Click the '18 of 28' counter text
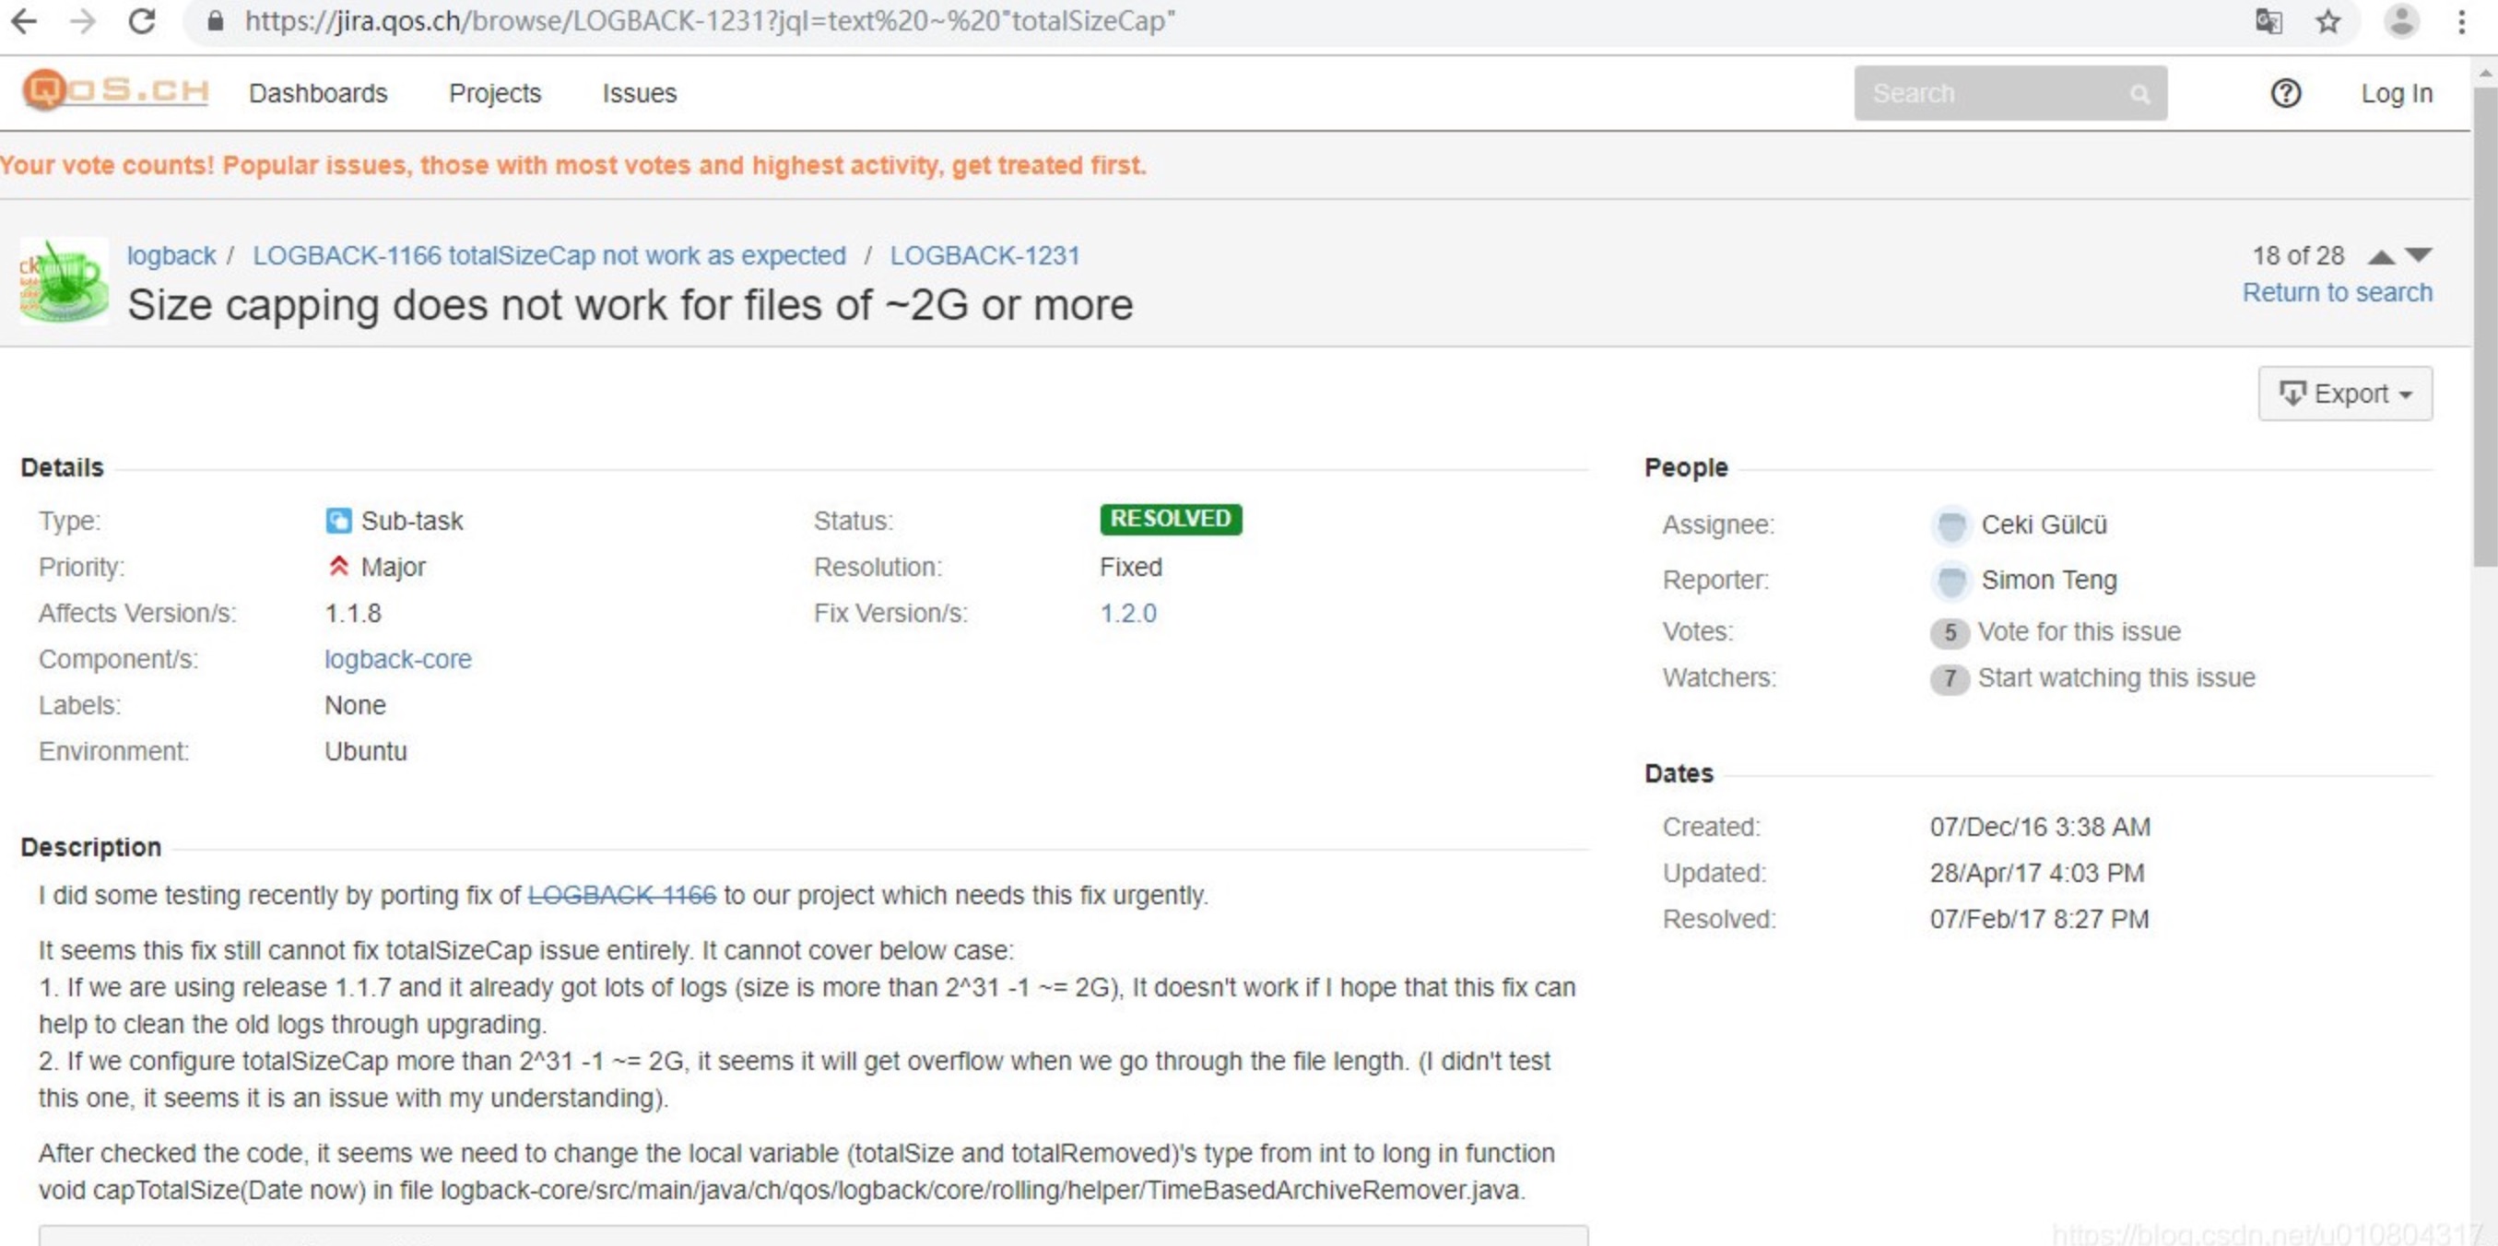 coord(2297,256)
